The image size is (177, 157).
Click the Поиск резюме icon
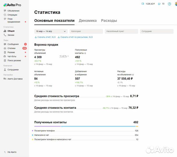point(5,60)
